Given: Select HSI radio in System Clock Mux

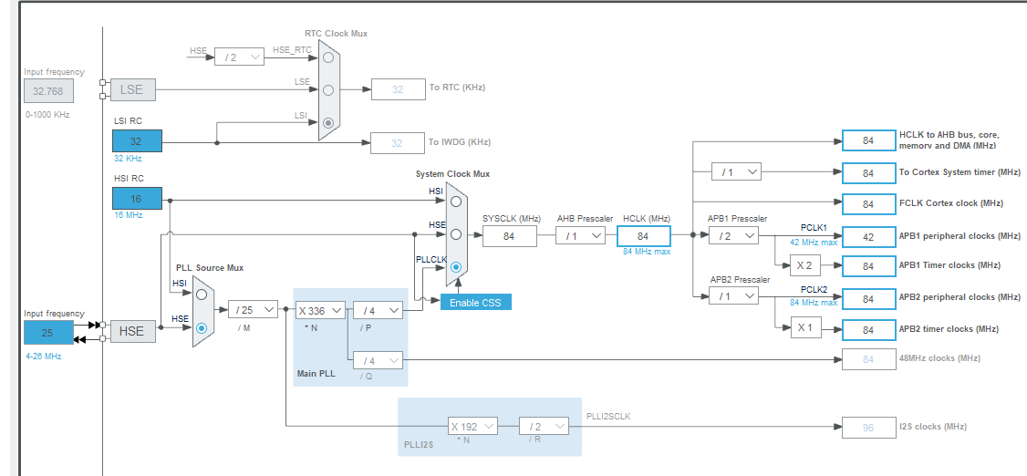Looking at the screenshot, I should [x=456, y=202].
